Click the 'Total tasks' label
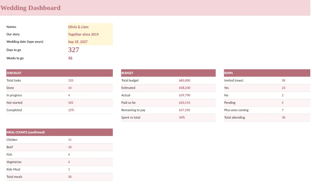The image size is (312, 187). (14, 80)
